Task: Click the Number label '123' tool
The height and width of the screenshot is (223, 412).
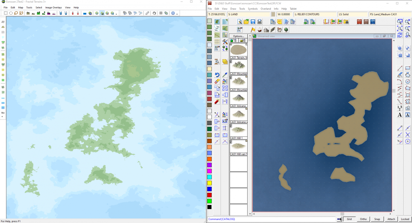Action: coord(400,108)
